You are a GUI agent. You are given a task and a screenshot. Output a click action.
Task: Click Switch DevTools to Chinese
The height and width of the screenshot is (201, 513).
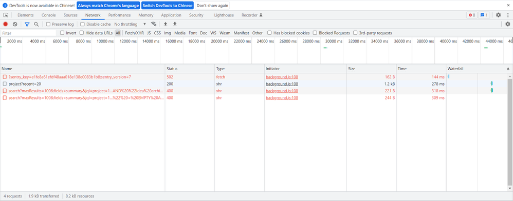[168, 6]
